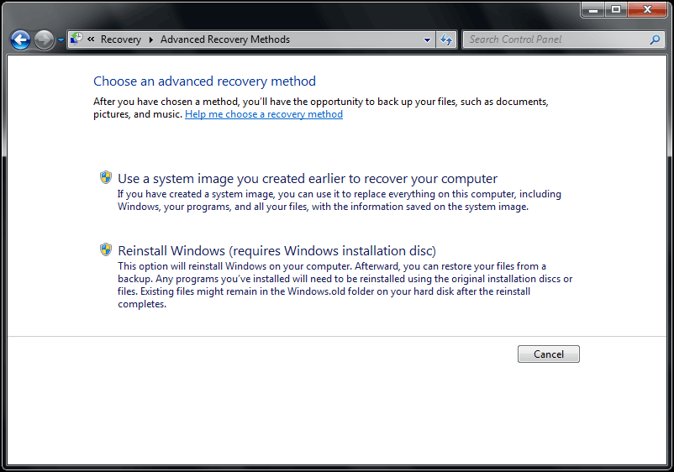Expand the arrow after Recovery breadcrumb

pyautogui.click(x=151, y=39)
